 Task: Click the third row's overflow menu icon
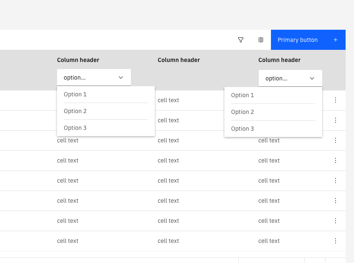(x=336, y=140)
